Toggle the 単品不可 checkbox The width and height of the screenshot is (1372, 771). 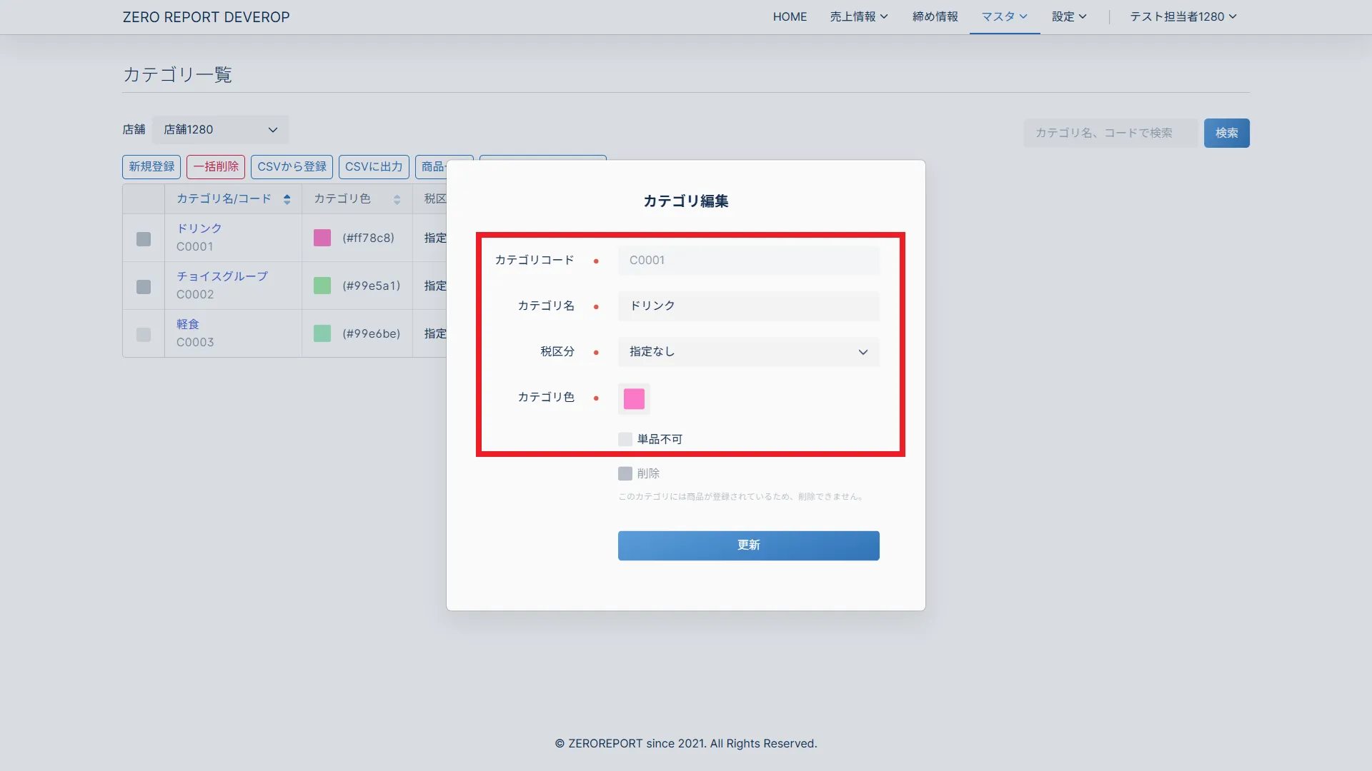625,439
